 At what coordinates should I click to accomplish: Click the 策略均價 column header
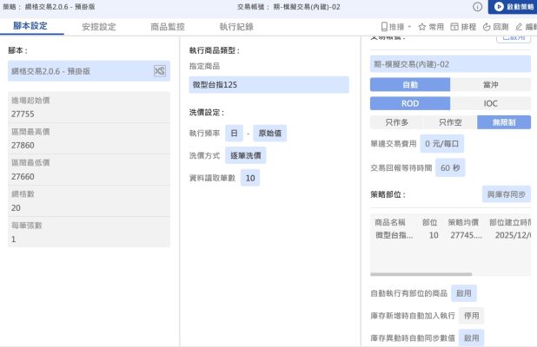pyautogui.click(x=463, y=222)
